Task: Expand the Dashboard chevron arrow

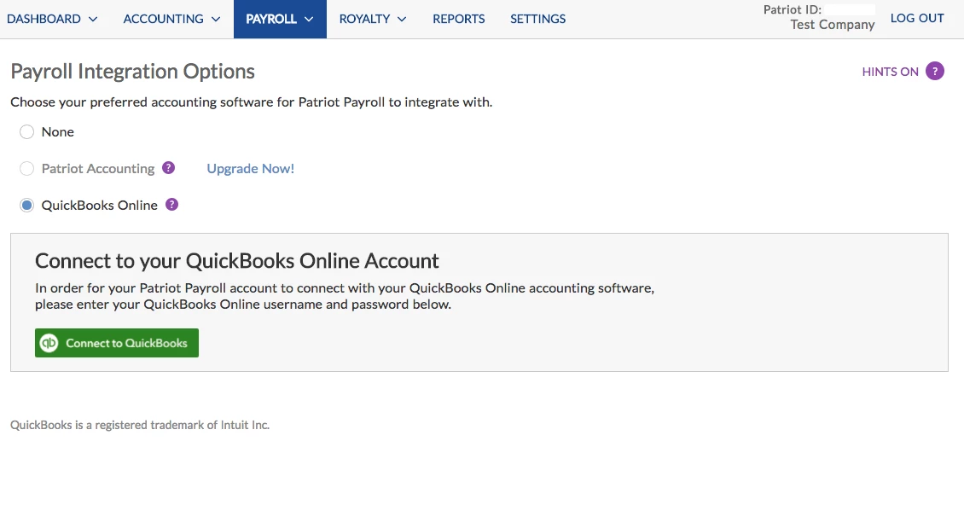Action: [93, 19]
